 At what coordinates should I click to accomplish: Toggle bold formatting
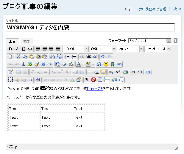point(10,49)
